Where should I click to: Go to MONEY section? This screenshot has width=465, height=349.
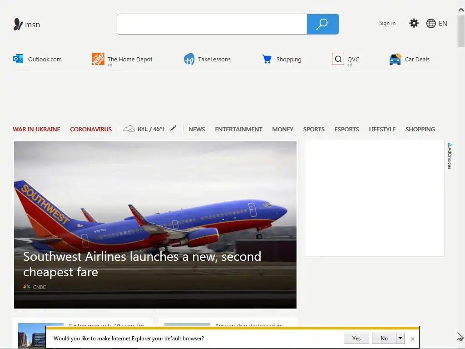(x=282, y=130)
